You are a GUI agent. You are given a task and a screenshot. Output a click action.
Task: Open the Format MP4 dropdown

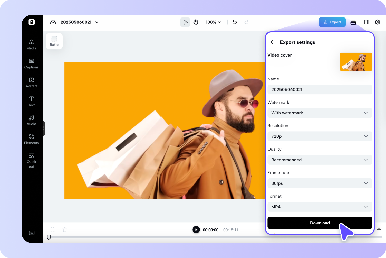pos(320,207)
